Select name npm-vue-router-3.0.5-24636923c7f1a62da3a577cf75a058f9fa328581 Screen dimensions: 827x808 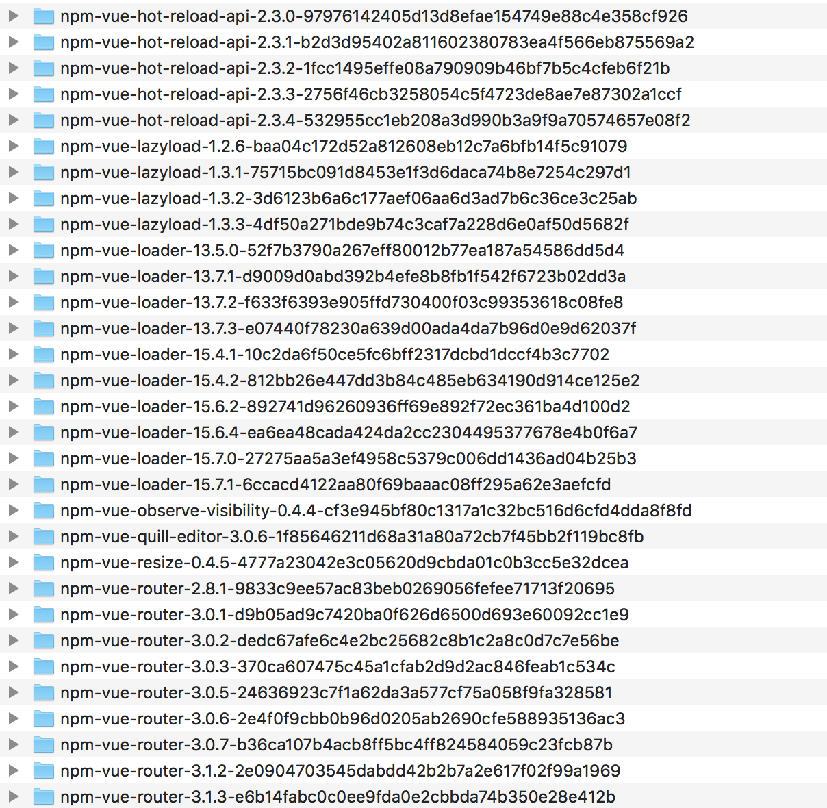(x=336, y=693)
